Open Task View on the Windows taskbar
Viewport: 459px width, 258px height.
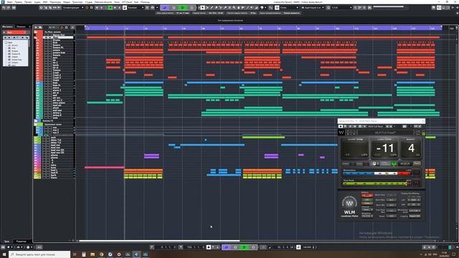(75, 254)
